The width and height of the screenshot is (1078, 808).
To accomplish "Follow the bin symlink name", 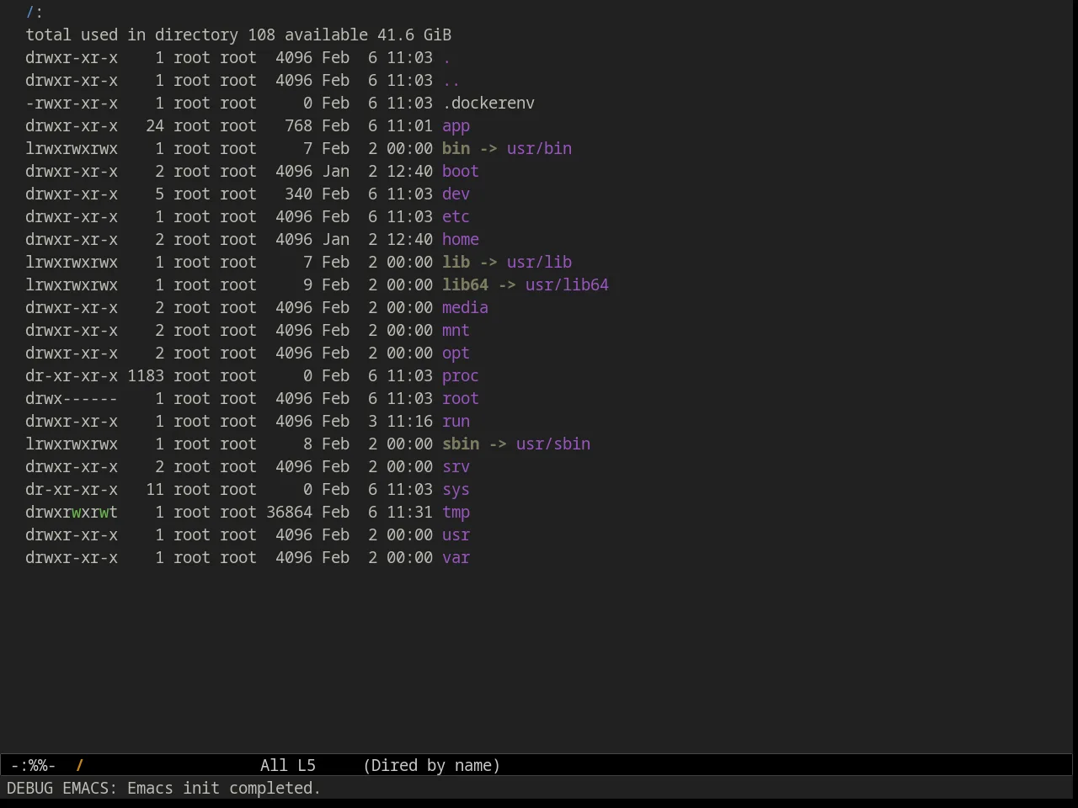I will click(x=456, y=149).
